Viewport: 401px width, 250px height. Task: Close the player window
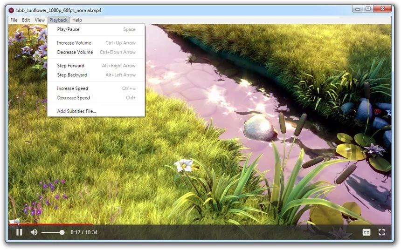coord(382,9)
